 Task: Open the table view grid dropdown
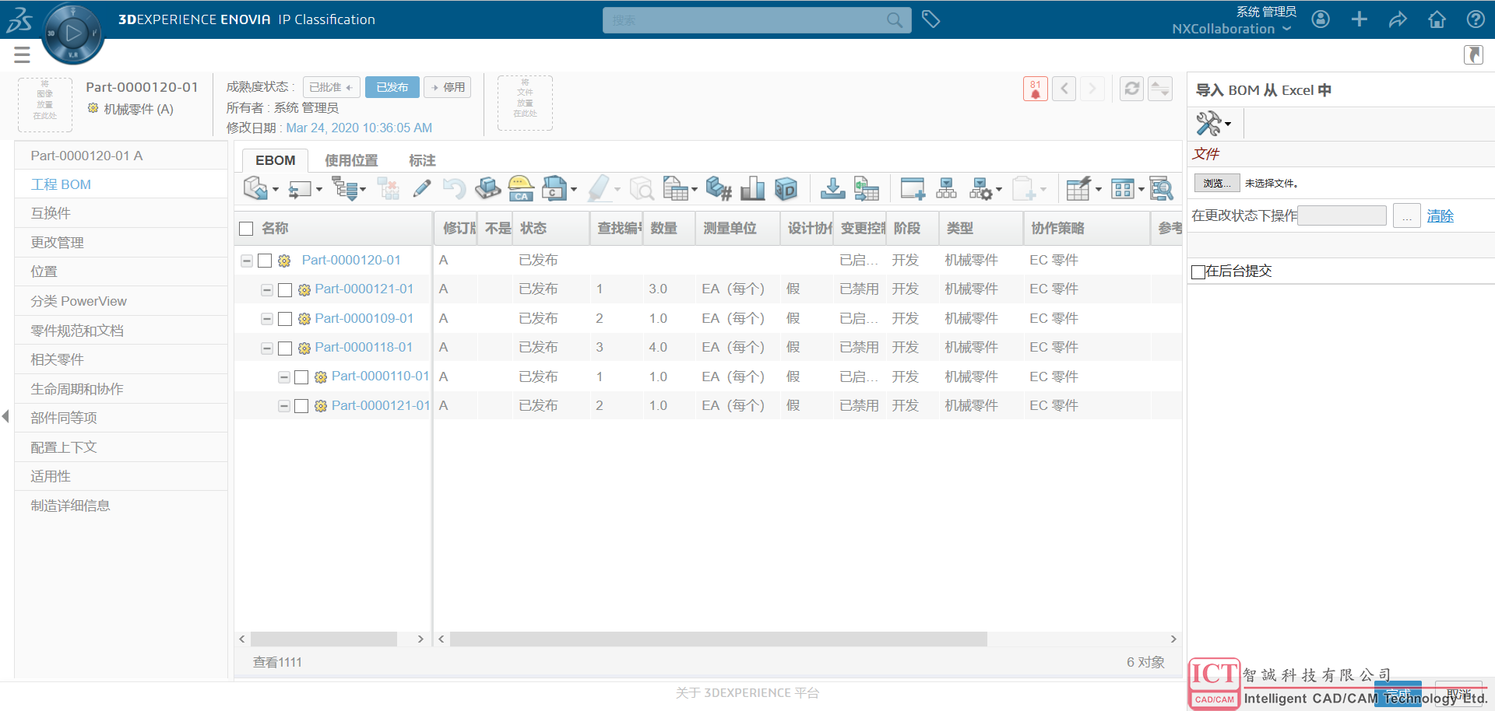pyautogui.click(x=1127, y=188)
